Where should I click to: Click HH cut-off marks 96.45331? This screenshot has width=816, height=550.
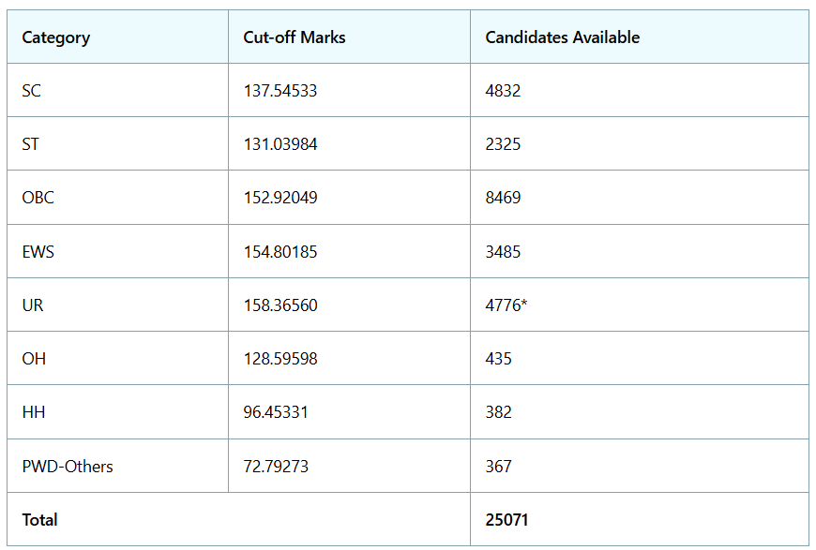[x=276, y=412]
